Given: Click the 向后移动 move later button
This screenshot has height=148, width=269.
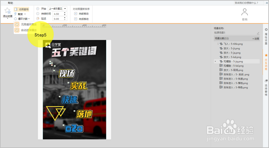Looking at the screenshot, I should click(x=81, y=19).
